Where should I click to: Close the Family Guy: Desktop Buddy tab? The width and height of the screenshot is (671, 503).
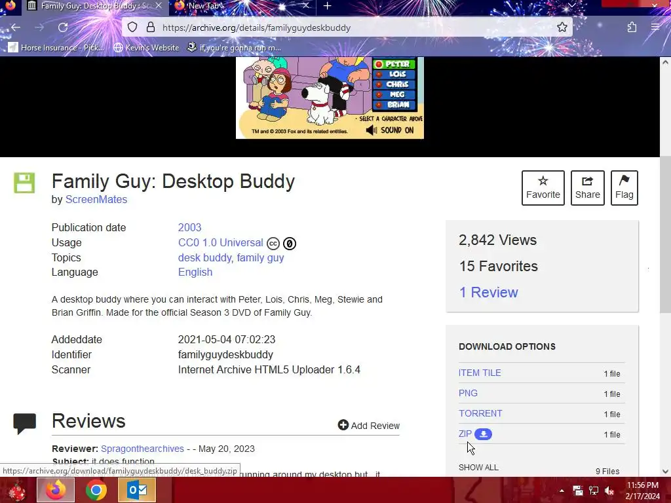(x=159, y=5)
